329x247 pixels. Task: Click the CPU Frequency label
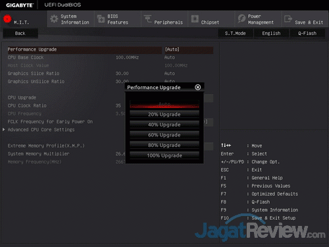[x=24, y=114]
